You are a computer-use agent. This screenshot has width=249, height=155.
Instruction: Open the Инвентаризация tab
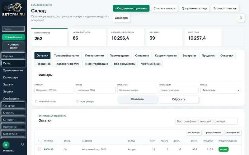click(x=96, y=64)
